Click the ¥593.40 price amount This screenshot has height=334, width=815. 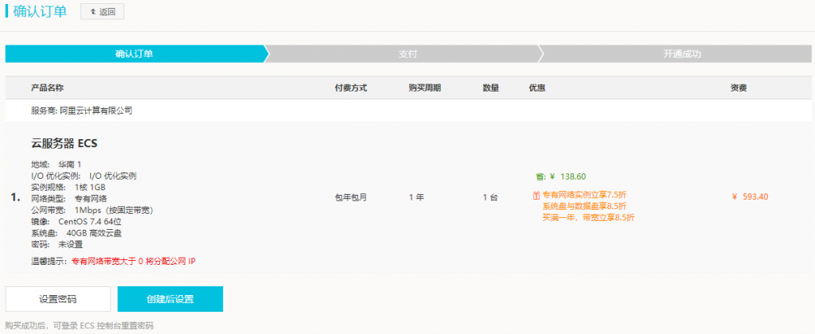pyautogui.click(x=749, y=197)
